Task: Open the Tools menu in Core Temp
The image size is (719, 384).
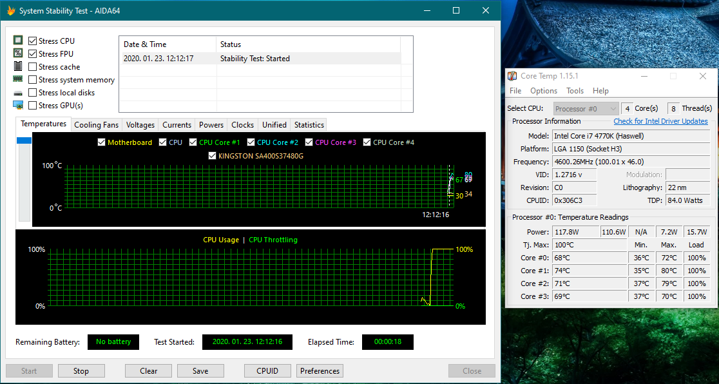Action: tap(575, 91)
